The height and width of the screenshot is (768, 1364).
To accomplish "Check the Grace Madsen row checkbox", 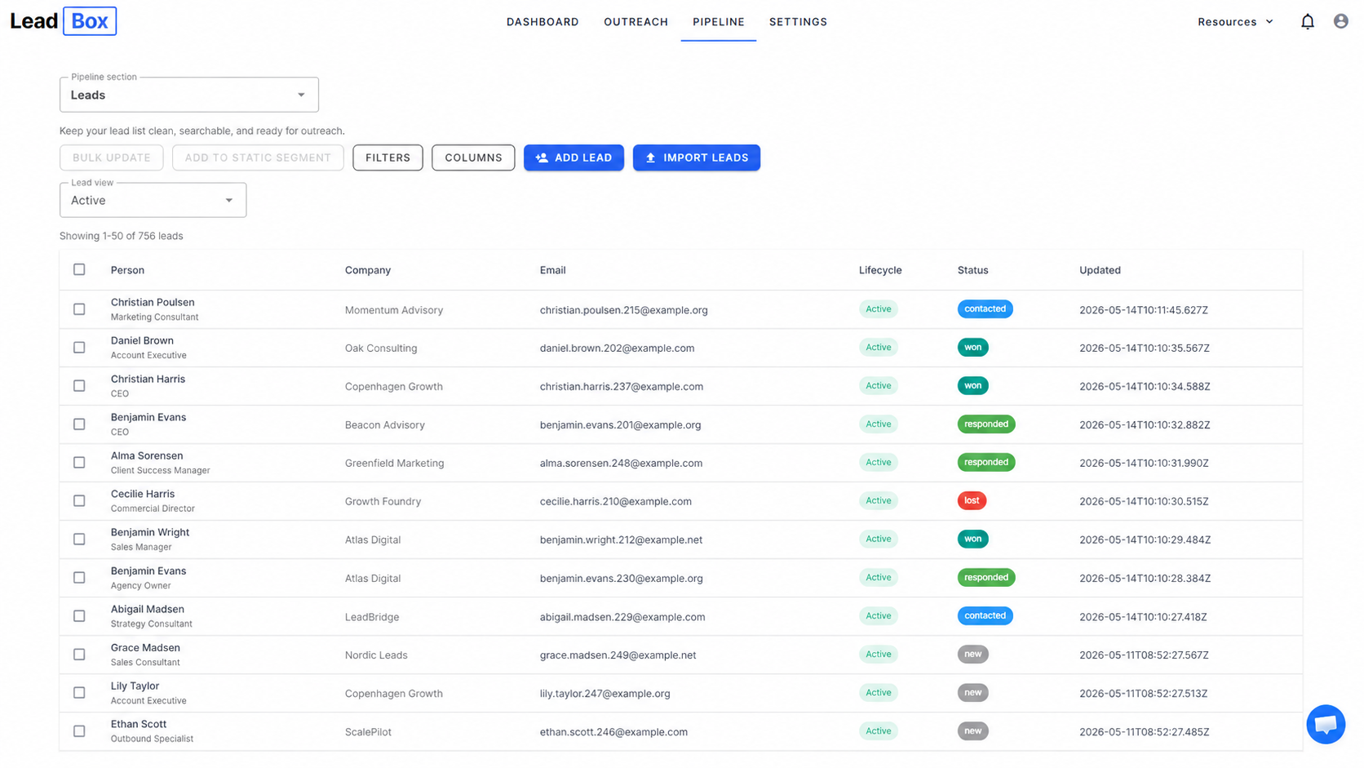I will click(x=79, y=655).
